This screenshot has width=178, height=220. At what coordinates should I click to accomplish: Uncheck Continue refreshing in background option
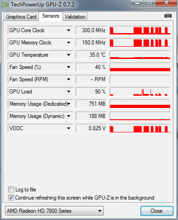coord(11,198)
